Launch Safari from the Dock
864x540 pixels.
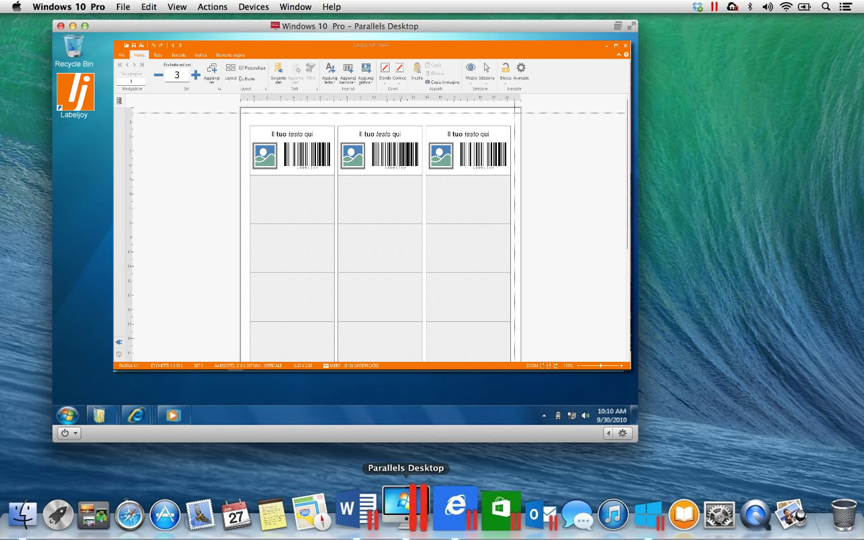(x=130, y=515)
